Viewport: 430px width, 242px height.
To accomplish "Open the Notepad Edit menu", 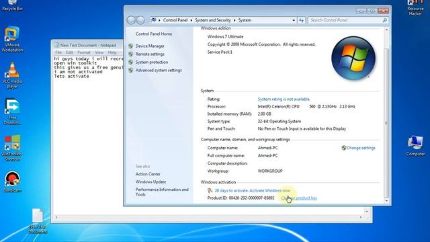I will [69, 52].
